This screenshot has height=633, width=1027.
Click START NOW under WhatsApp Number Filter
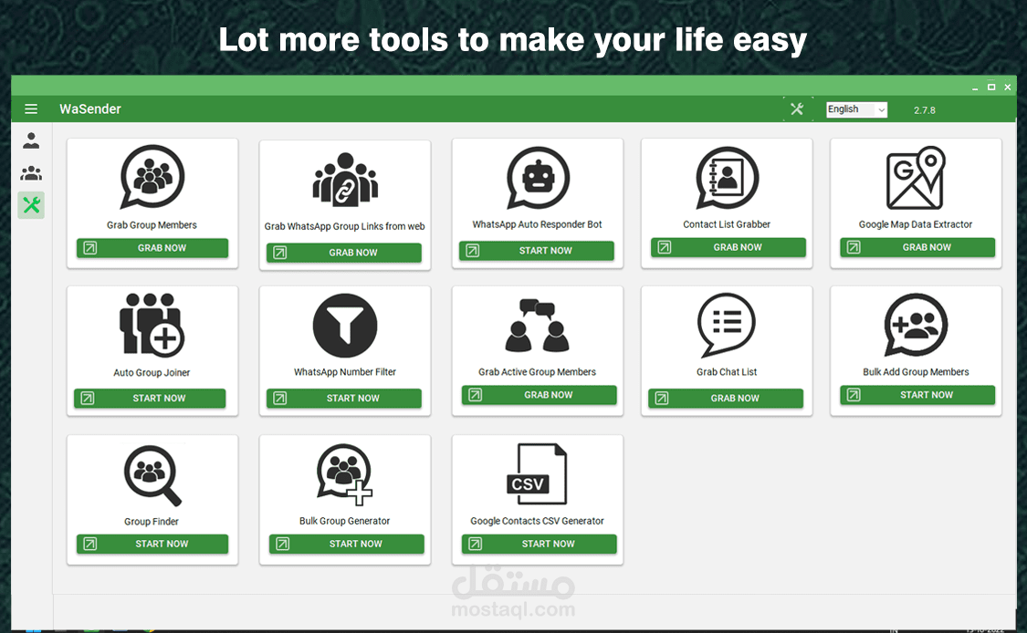[x=344, y=398]
